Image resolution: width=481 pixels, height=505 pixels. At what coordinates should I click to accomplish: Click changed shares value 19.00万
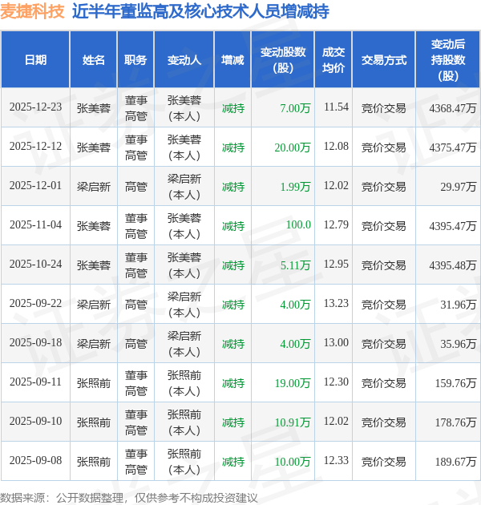(293, 383)
